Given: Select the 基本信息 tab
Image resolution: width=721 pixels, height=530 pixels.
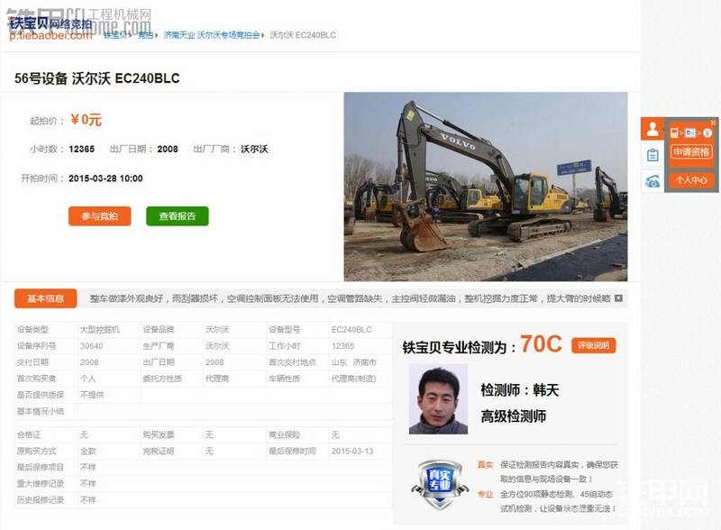Looking at the screenshot, I should click(x=46, y=298).
